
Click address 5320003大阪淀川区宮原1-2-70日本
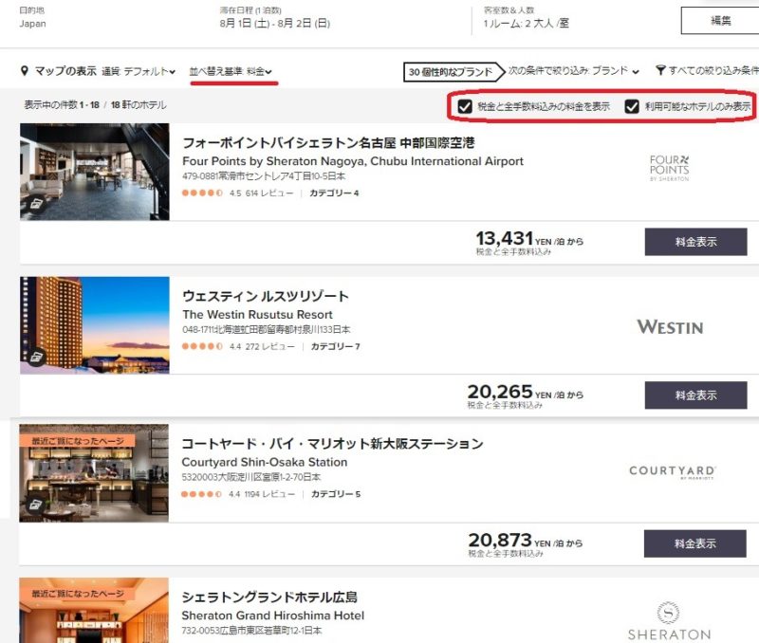[250, 477]
